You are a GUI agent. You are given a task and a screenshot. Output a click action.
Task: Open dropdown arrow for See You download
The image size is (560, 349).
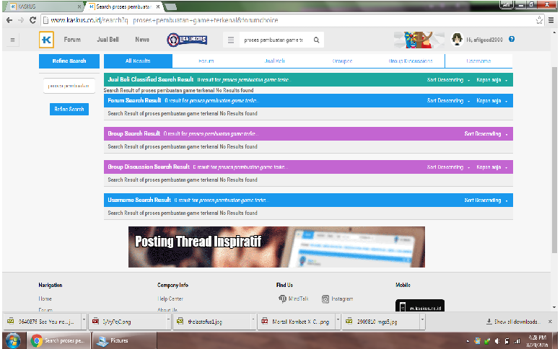pyautogui.click(x=84, y=321)
